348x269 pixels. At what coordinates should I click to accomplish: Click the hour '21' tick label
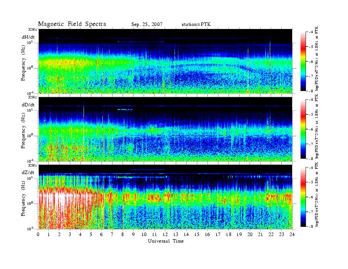tap(260, 235)
